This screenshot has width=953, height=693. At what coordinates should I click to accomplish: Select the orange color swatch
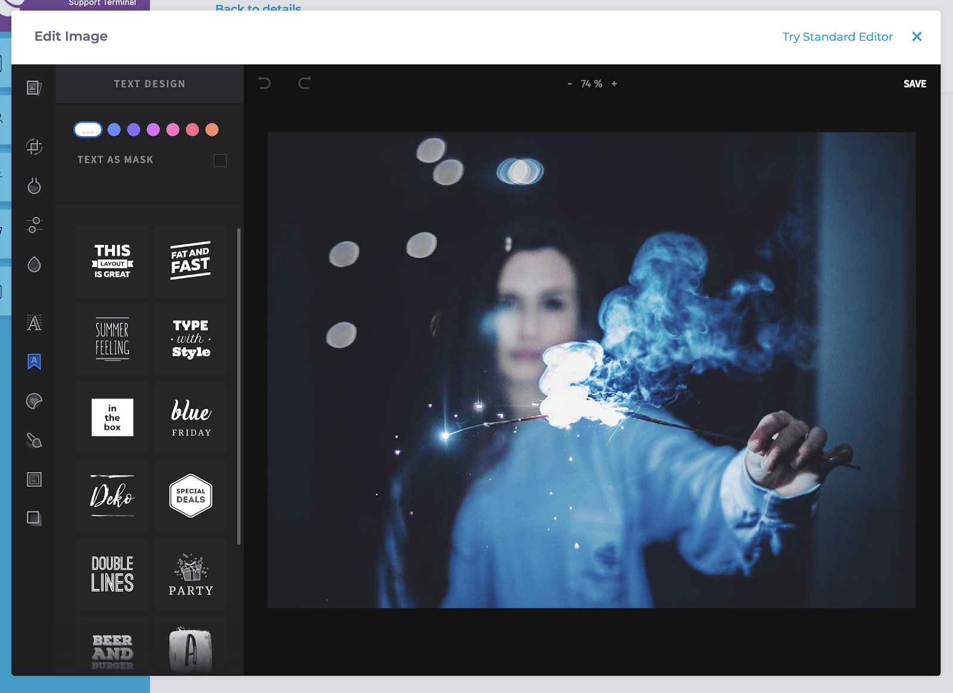[212, 129]
